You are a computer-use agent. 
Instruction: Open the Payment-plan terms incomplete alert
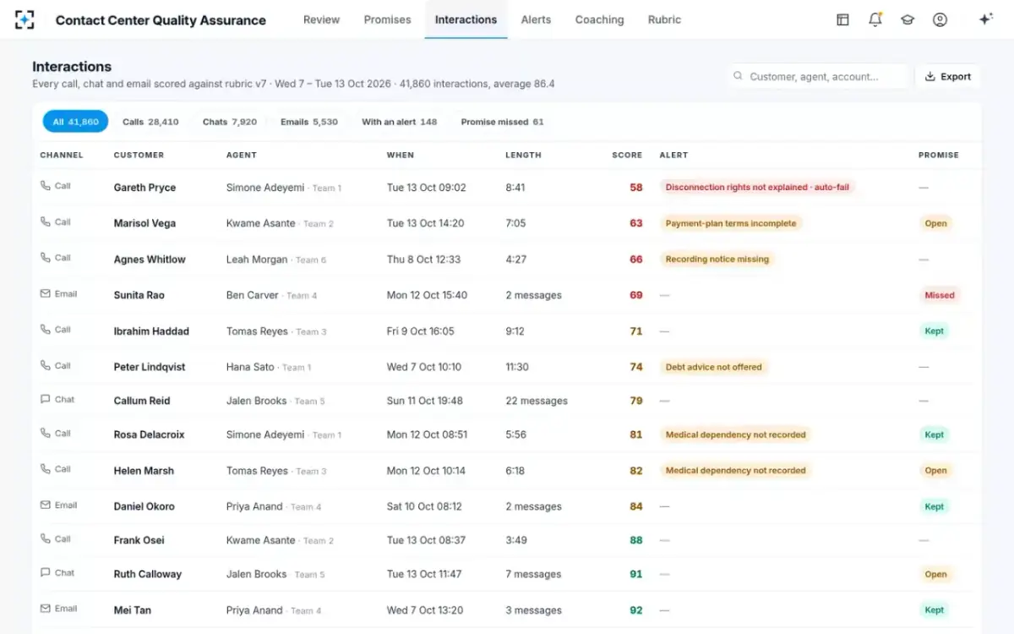(x=731, y=223)
